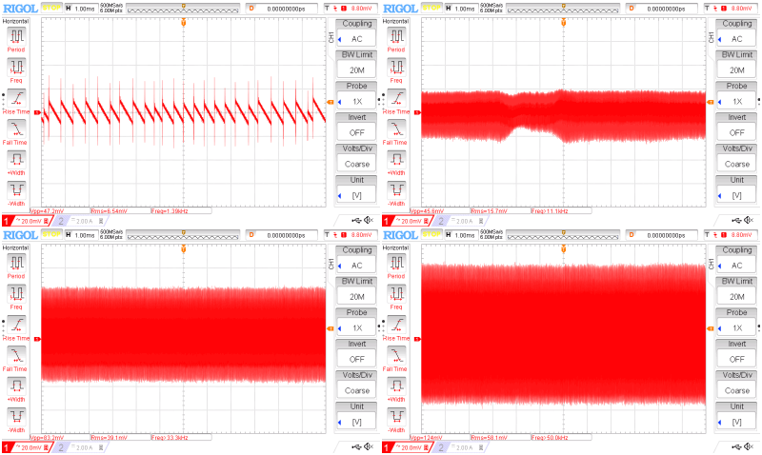Toggle Invert OFF setting in the 50.0kHz capture
Image resolution: width=762 pixels, height=455 pixels.
pos(737,353)
